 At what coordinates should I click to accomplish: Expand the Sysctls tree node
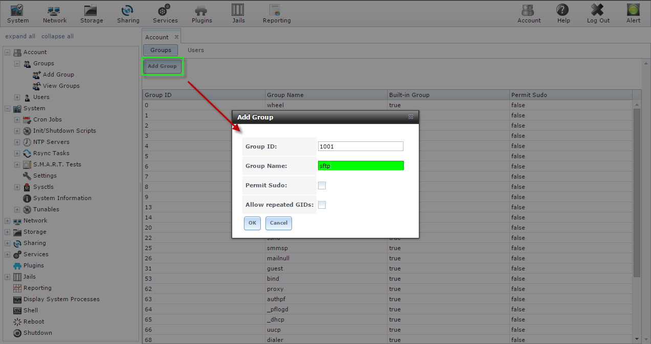point(17,187)
